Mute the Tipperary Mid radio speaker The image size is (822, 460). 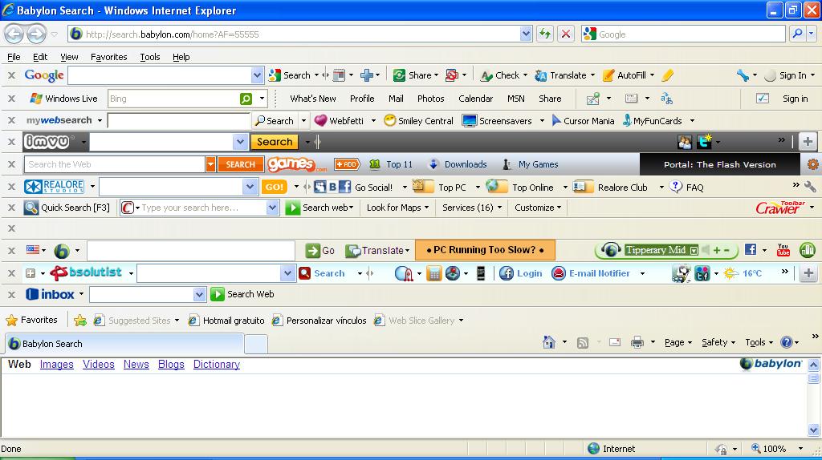(x=704, y=250)
